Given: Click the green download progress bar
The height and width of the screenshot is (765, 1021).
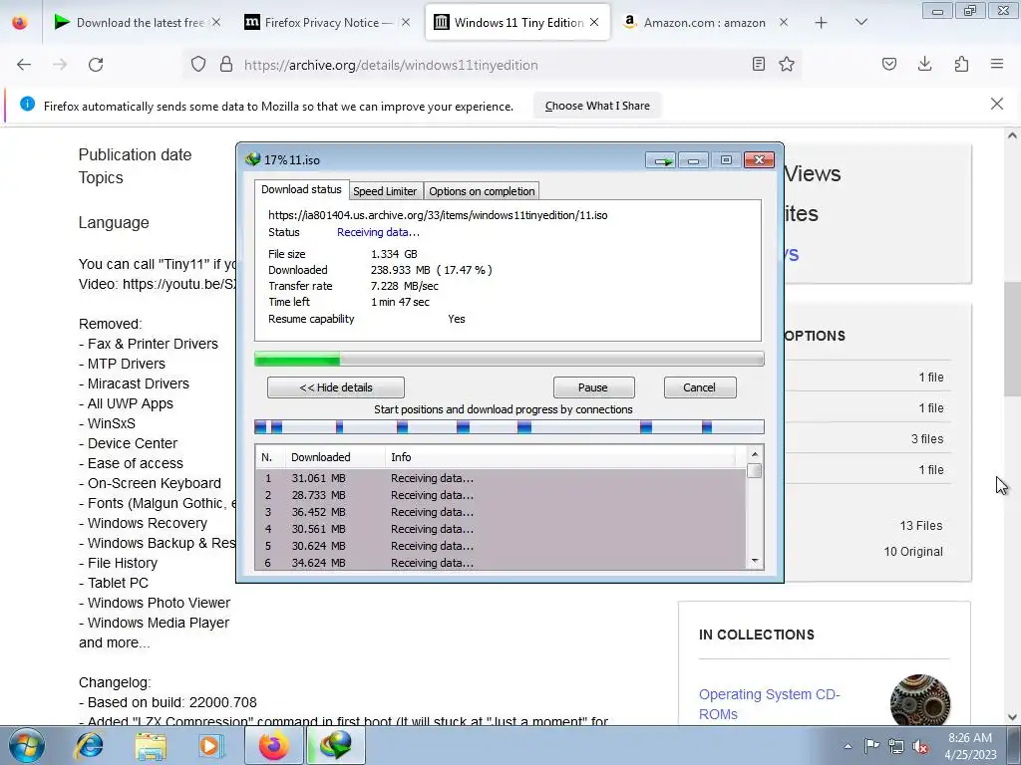Looking at the screenshot, I should pyautogui.click(x=509, y=359).
